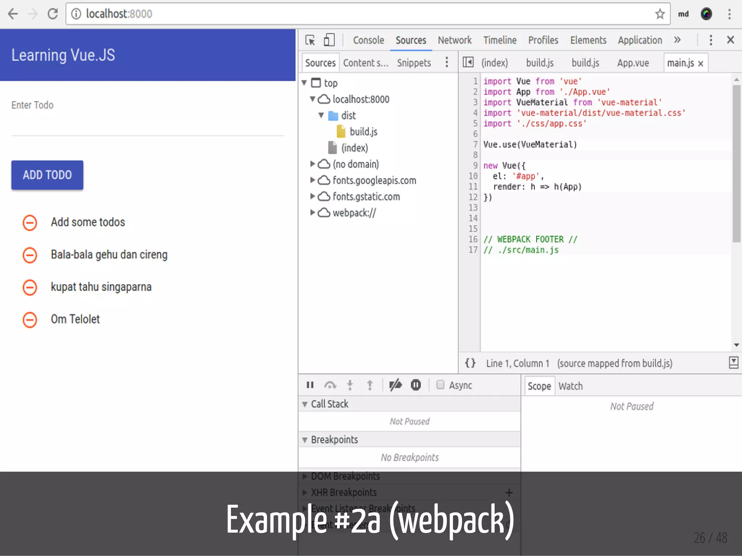Click the deactivate breakpoints icon
Image resolution: width=742 pixels, height=556 pixels.
coord(395,385)
